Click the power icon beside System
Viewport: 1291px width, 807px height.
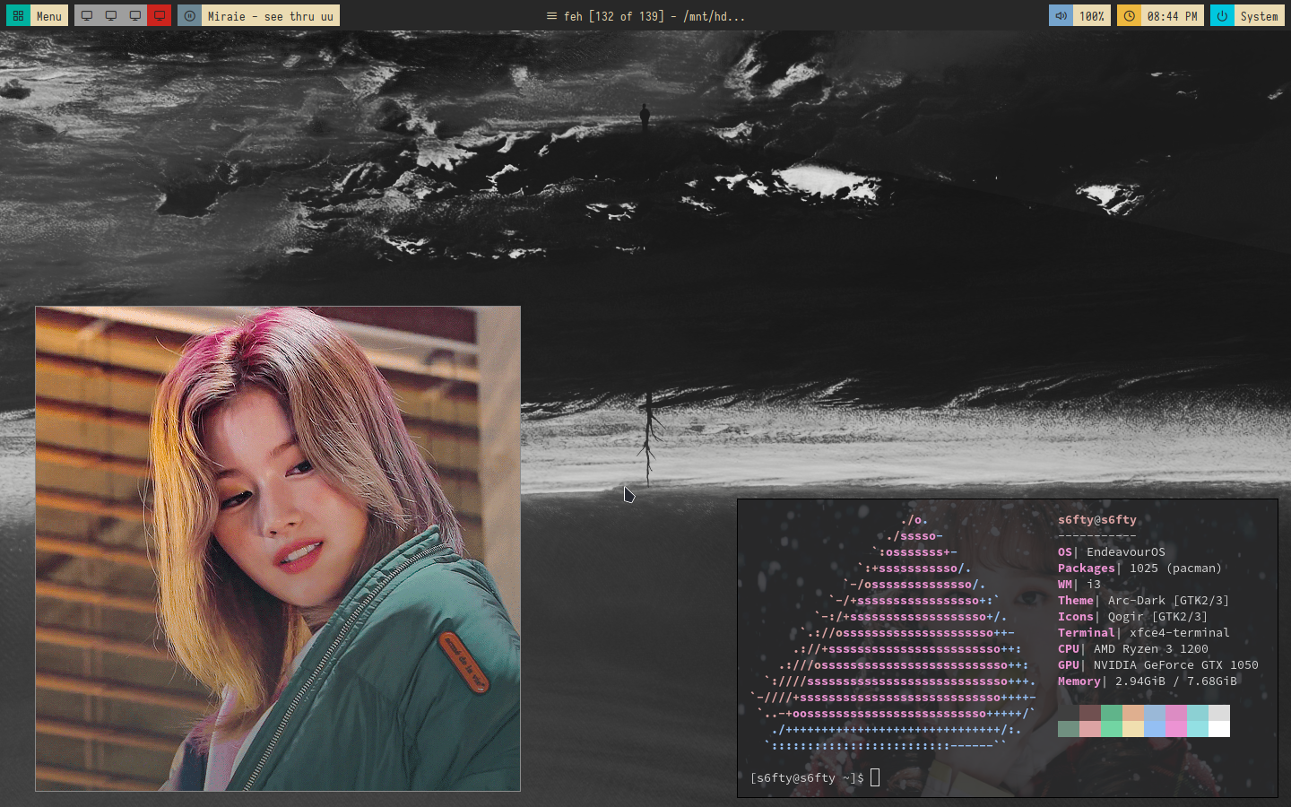(x=1222, y=15)
